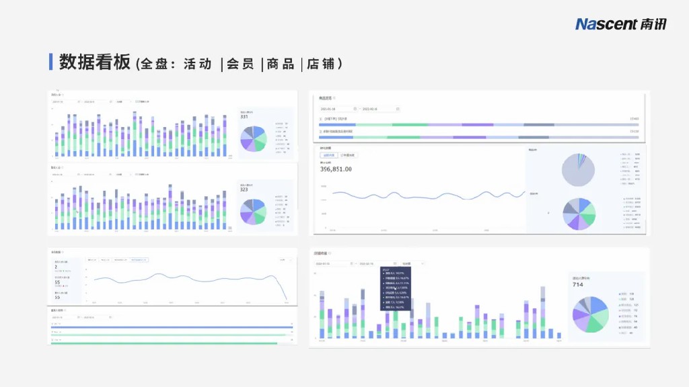
Task: Click help icon beside bottom-left line chart panel title
Action: click(x=63, y=253)
